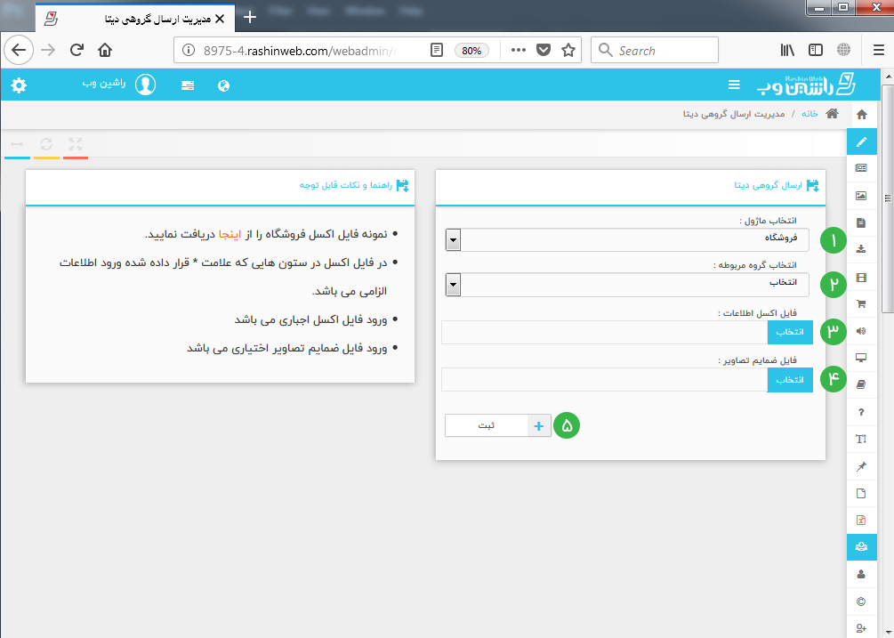
Task: Click the page vertical scrollbar
Action: pyautogui.click(x=888, y=198)
